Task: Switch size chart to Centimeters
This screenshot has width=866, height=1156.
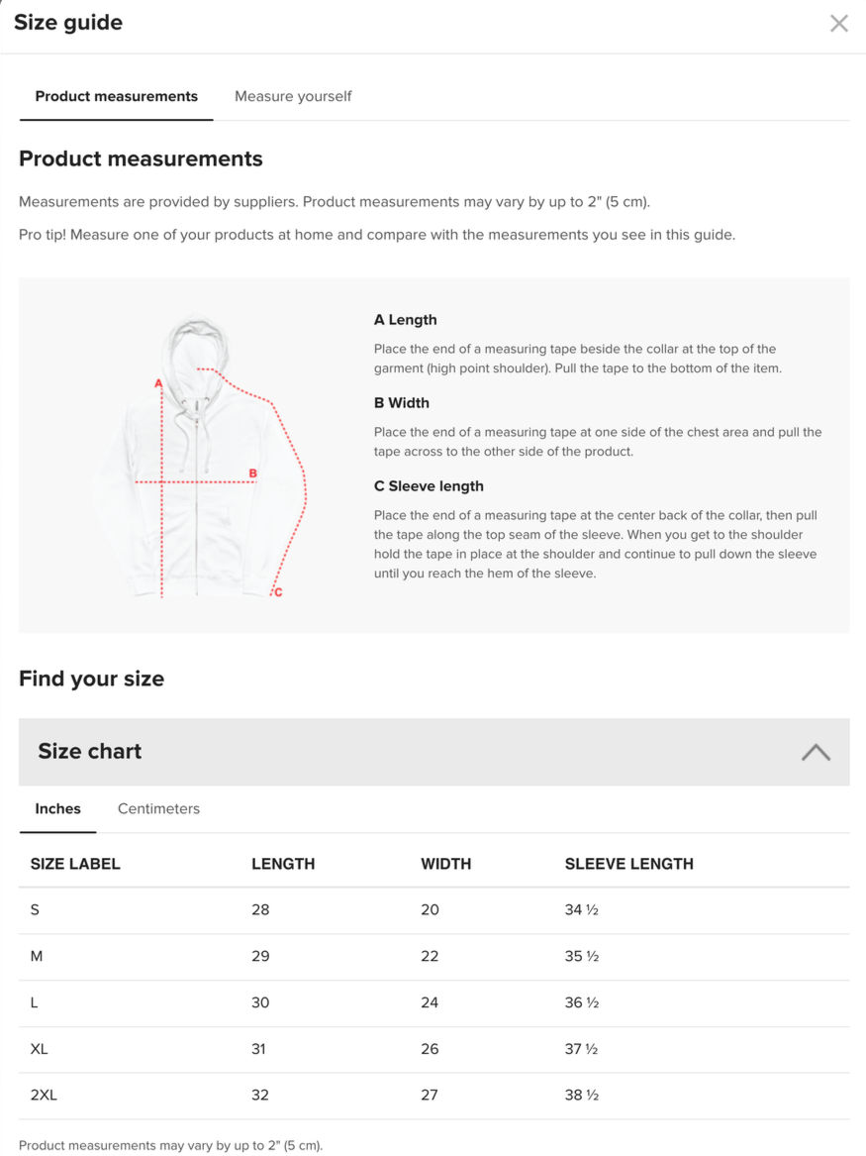Action: point(158,808)
